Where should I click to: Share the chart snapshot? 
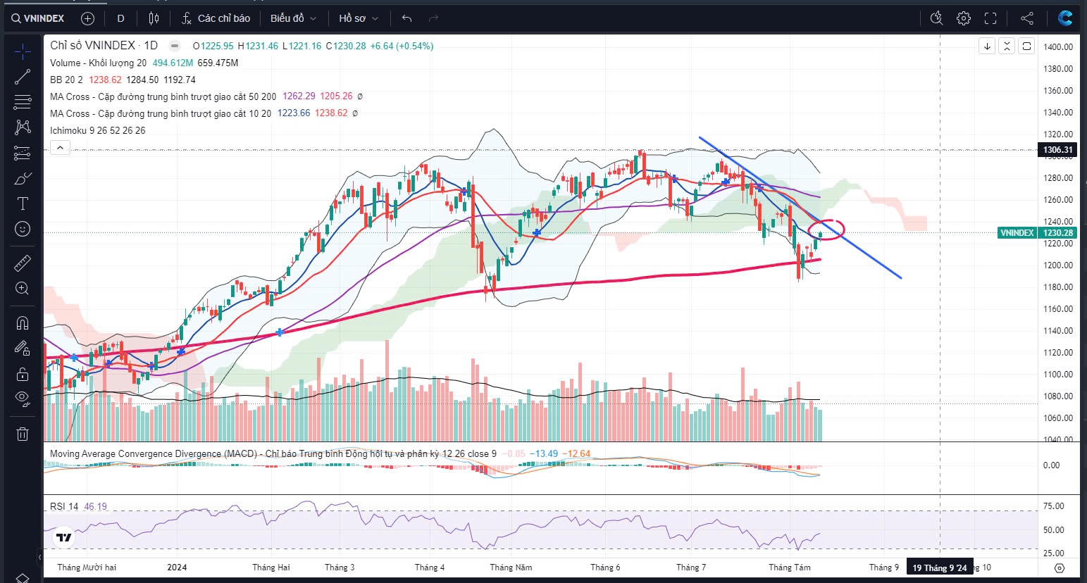click(1027, 18)
